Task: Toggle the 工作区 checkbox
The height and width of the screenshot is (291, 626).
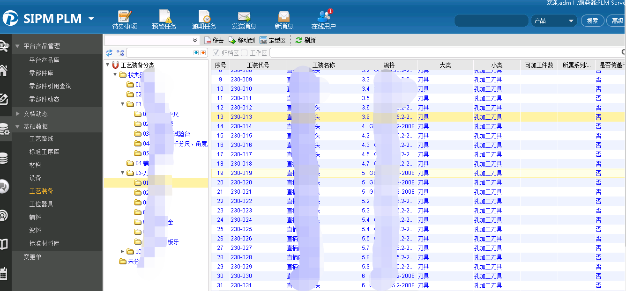Action: pos(244,53)
